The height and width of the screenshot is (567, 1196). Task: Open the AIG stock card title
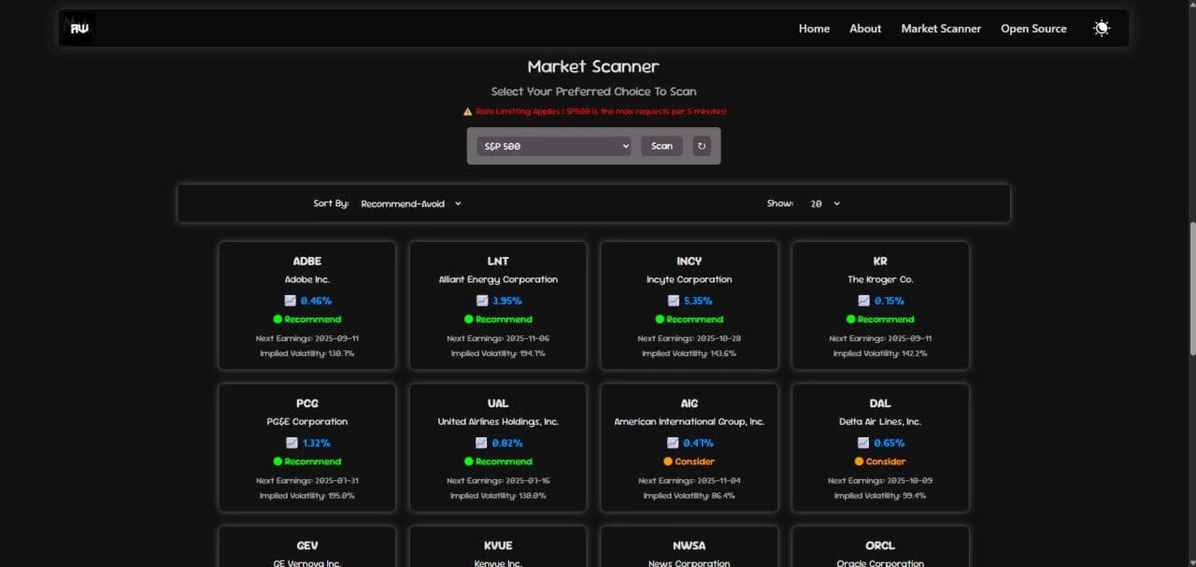[x=689, y=404]
